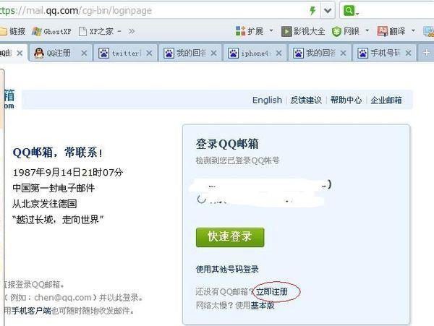Open the 企业邮箱 enterprise mail link
The height and width of the screenshot is (326, 434).
386,100
